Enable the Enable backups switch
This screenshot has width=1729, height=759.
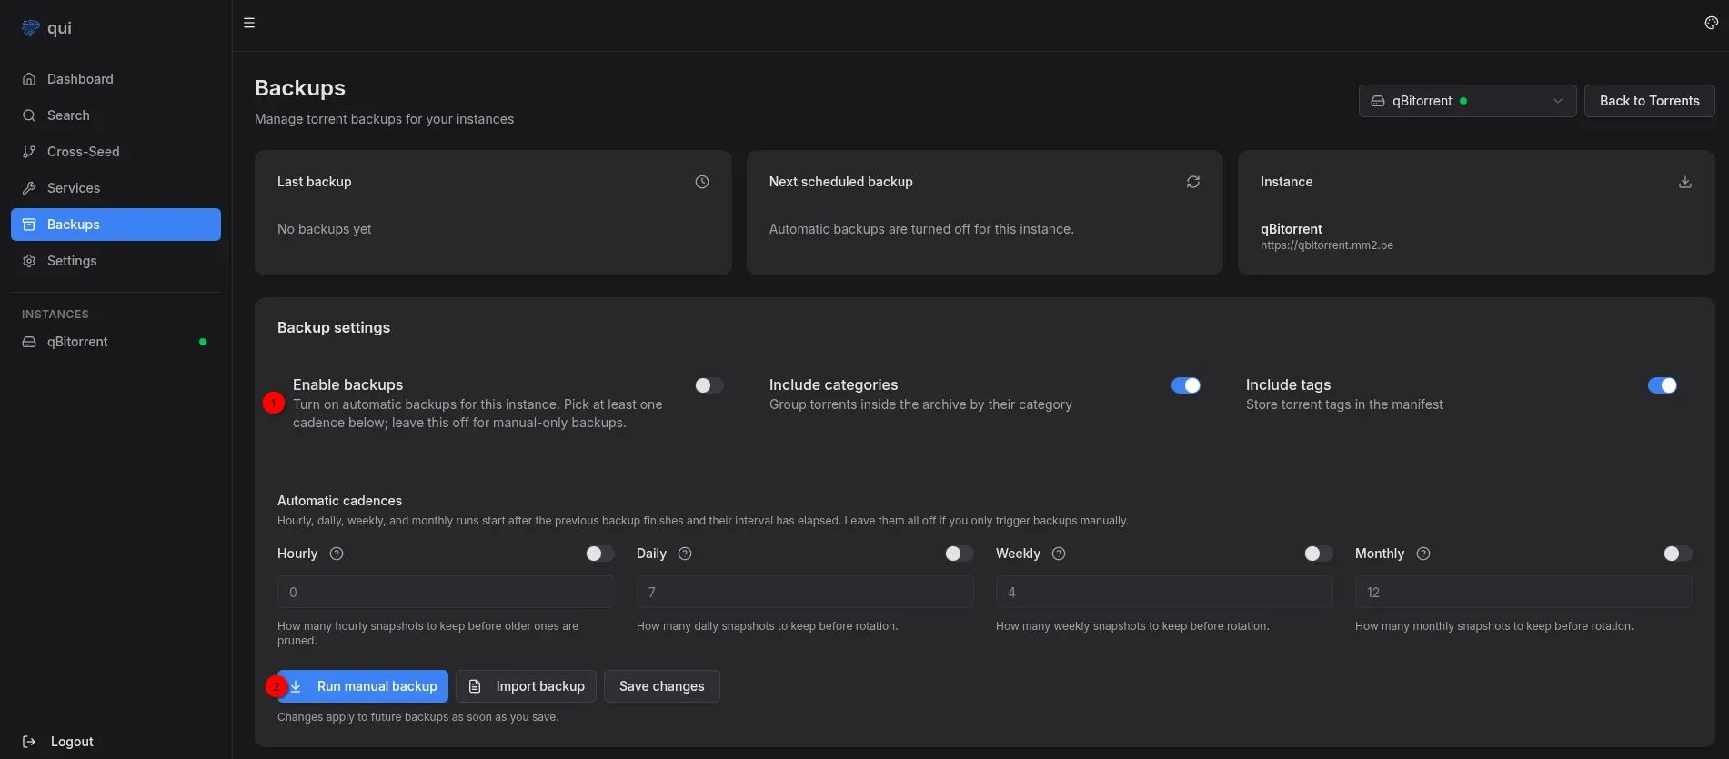709,385
